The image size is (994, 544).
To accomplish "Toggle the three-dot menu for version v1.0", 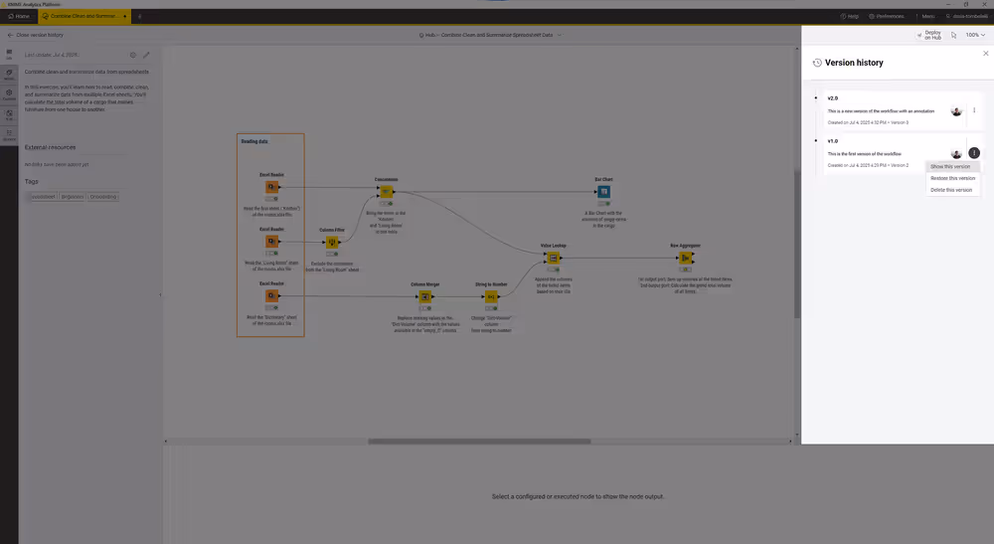I will (x=974, y=153).
